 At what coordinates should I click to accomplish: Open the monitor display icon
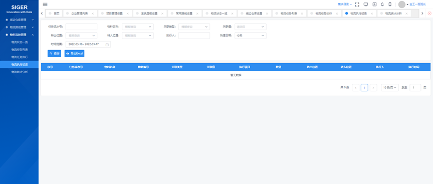click(x=366, y=5)
